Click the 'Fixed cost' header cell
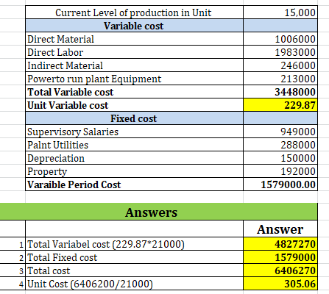 point(134,118)
